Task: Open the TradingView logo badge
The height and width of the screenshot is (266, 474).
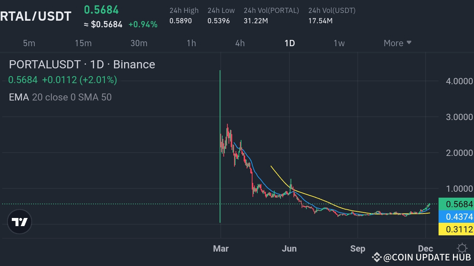Action: (20, 222)
